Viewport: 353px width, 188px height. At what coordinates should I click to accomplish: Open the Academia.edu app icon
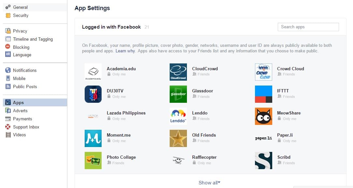coord(93,72)
